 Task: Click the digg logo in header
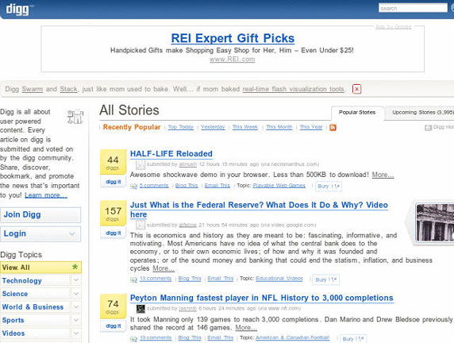[x=17, y=10]
